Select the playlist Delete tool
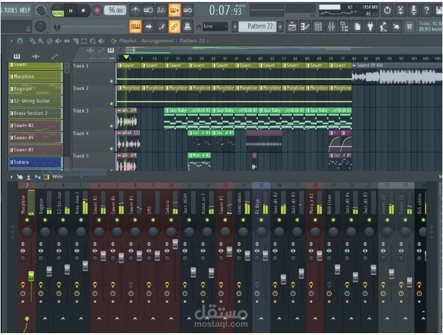This screenshot has width=443, height=335. (49, 41)
